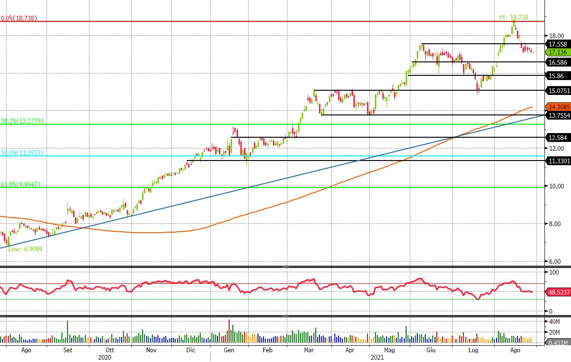Select the Hi: 18.738 high annotation

pyautogui.click(x=514, y=17)
